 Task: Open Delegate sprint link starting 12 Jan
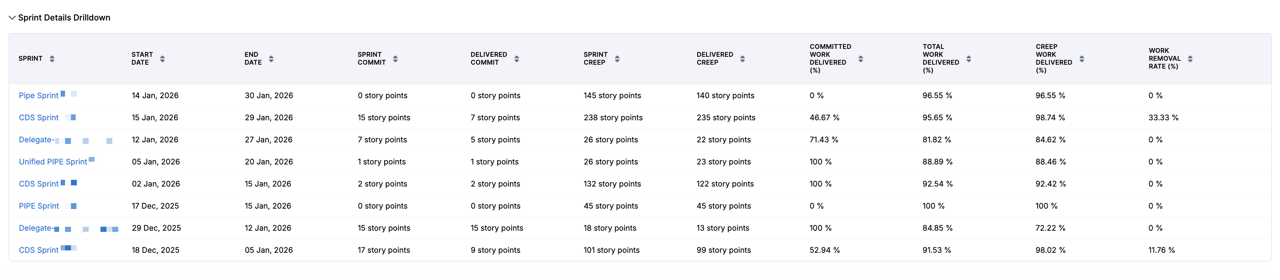click(x=35, y=140)
